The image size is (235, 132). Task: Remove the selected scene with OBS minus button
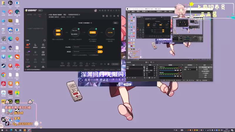tap(130, 78)
